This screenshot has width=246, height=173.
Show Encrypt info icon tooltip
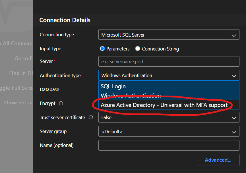[x=61, y=103]
